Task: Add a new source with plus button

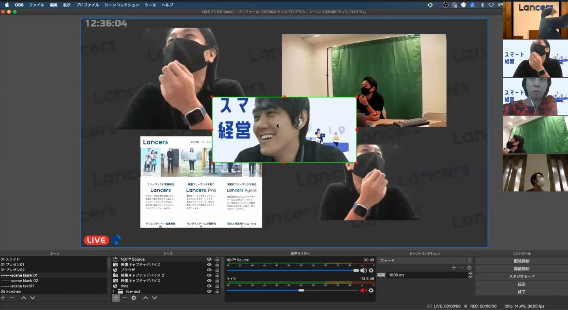Action: pos(116,298)
